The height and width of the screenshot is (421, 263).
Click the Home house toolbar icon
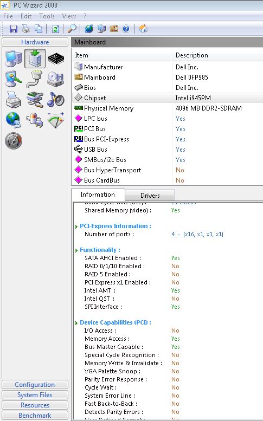coord(143,29)
